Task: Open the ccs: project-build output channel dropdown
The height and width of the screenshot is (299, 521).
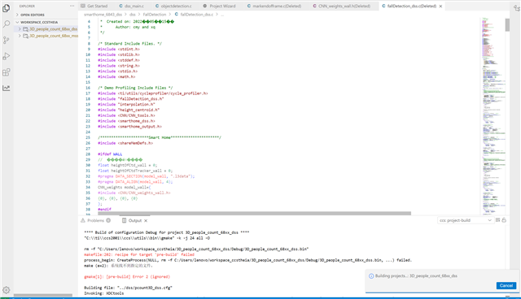Action: [465, 220]
